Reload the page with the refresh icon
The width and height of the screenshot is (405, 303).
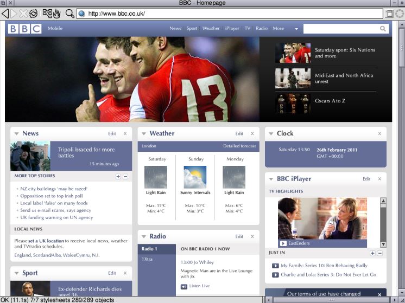33,14
